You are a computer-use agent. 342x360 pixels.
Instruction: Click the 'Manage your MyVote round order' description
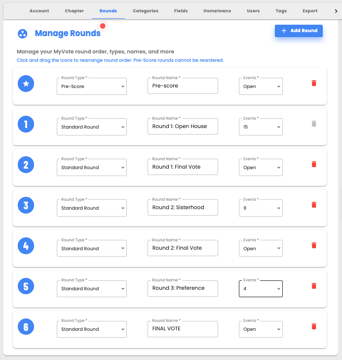pyautogui.click(x=95, y=51)
